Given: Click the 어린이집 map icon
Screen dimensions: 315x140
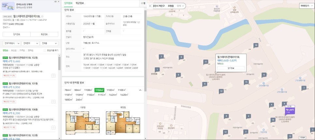Looking at the screenshot, I should (263, 130).
